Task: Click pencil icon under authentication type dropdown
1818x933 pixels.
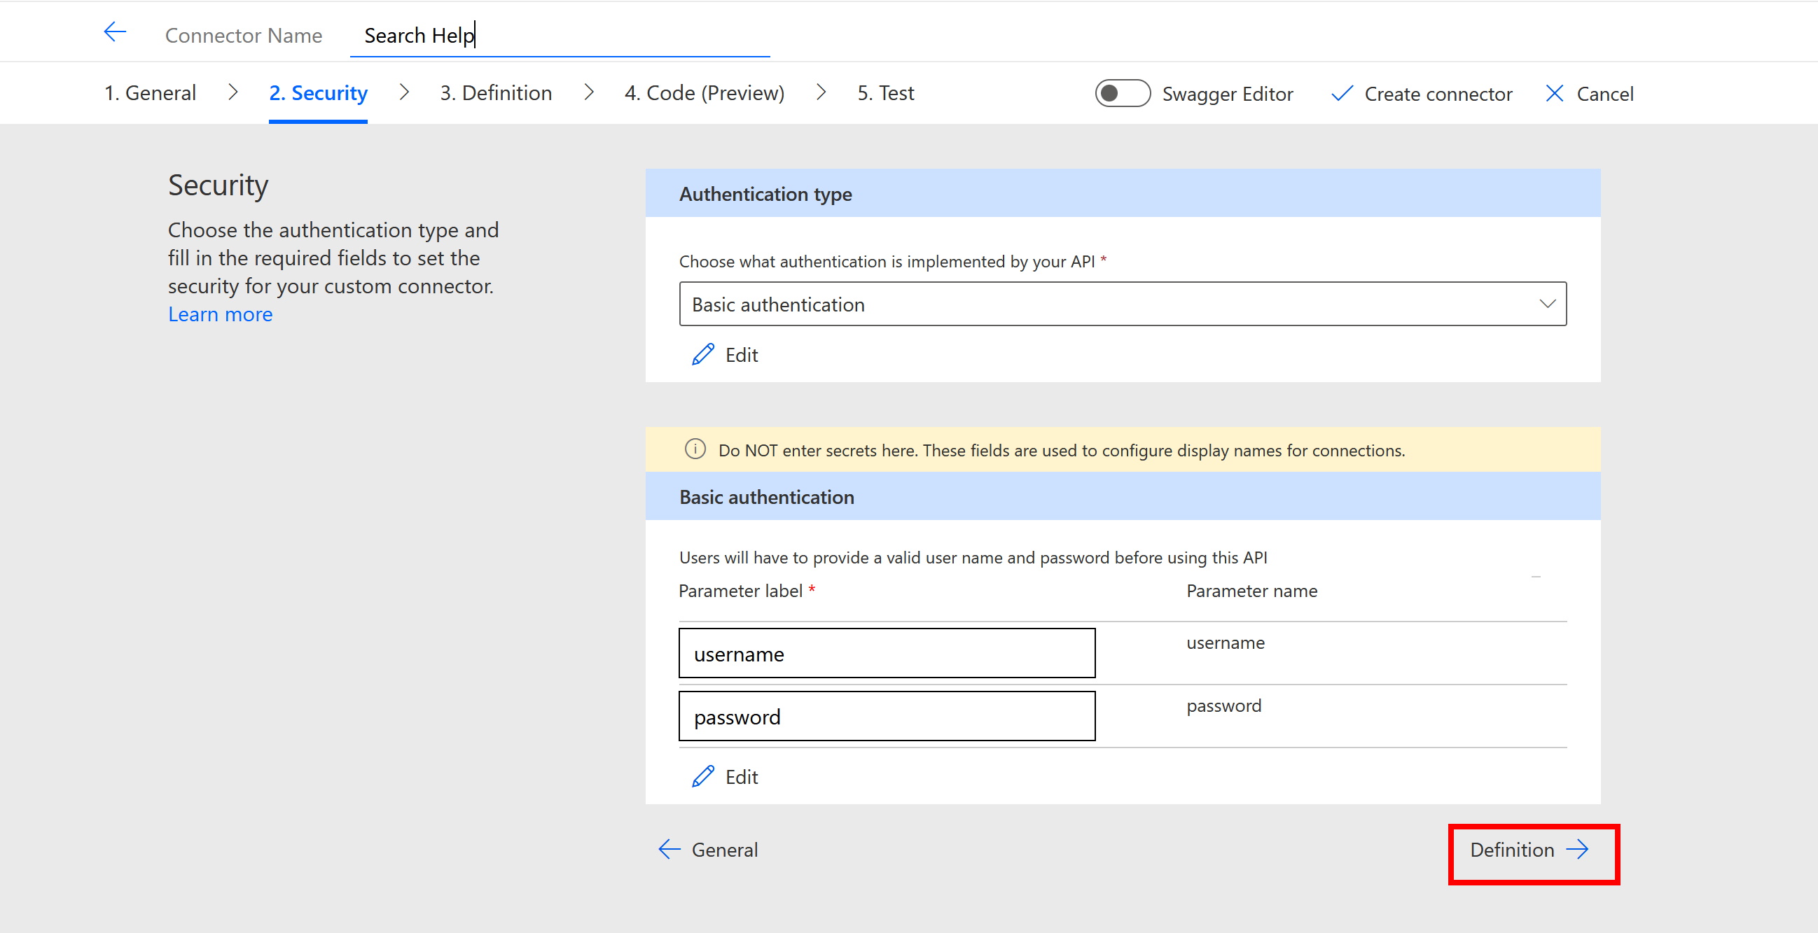Action: (703, 355)
